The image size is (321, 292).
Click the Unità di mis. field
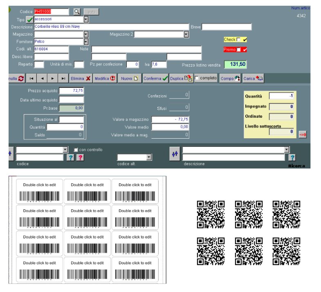pos(79,64)
